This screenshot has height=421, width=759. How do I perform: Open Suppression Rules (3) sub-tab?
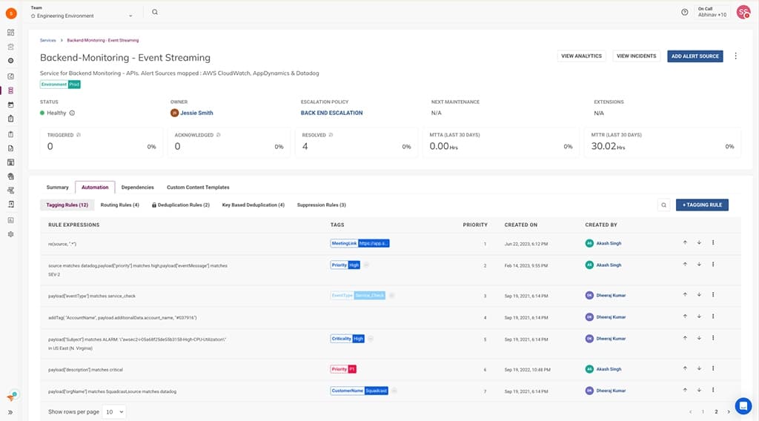pos(322,205)
